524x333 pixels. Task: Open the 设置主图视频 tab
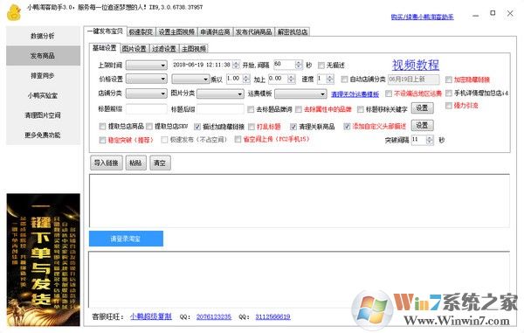[x=176, y=31]
